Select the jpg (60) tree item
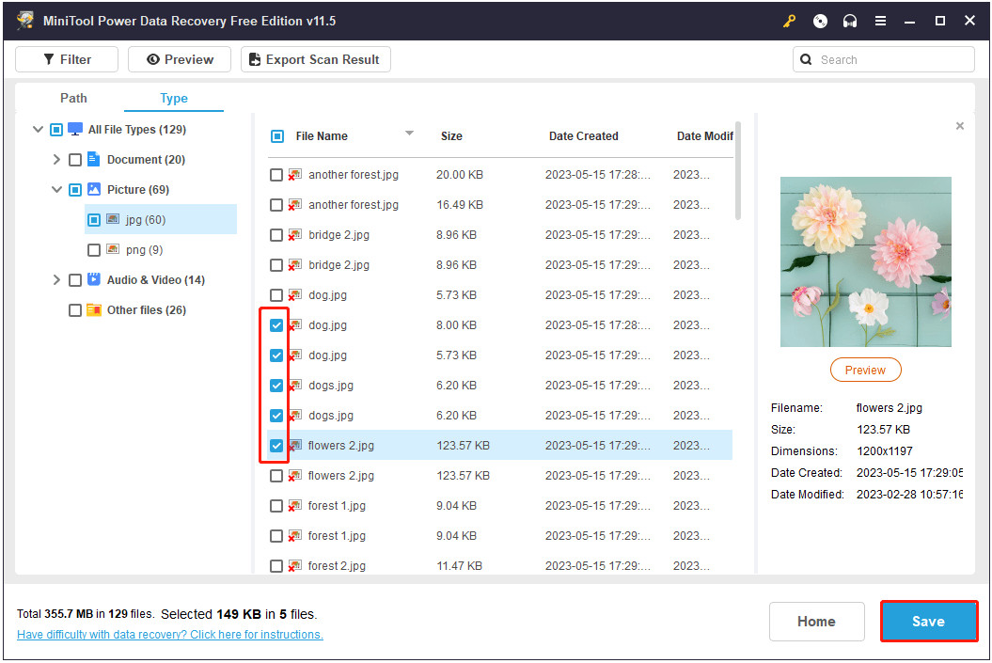Viewport: 992px width, 663px height. [161, 219]
